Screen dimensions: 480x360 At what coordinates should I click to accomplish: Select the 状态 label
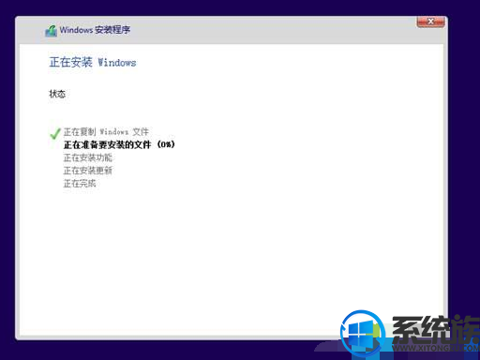(x=57, y=94)
